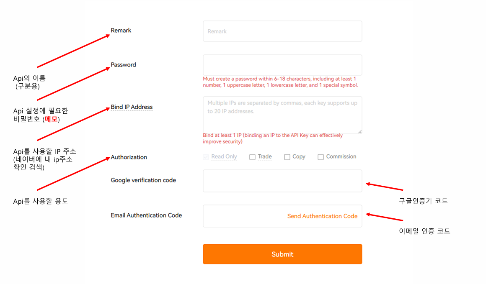Focus the Email Authentication Code input
This screenshot has width=486, height=284.
[x=243, y=216]
